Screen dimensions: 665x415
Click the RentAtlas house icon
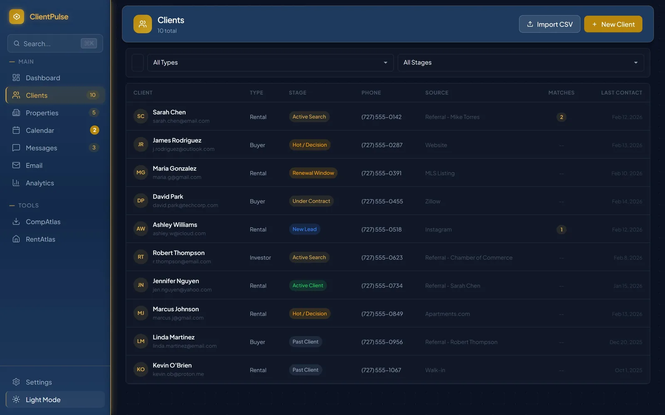[x=16, y=239]
